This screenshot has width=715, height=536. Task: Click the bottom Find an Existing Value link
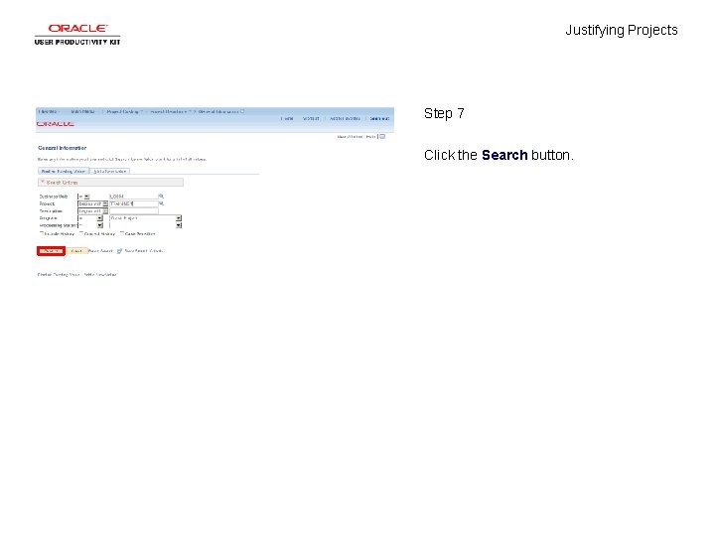tap(59, 275)
